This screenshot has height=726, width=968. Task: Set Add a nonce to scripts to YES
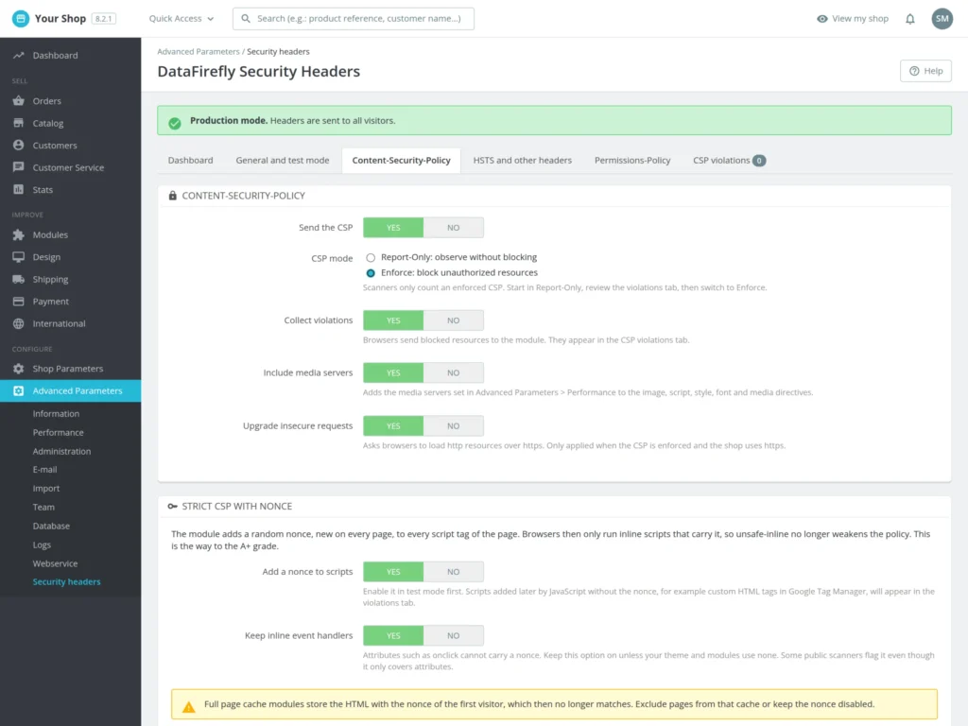(x=393, y=572)
